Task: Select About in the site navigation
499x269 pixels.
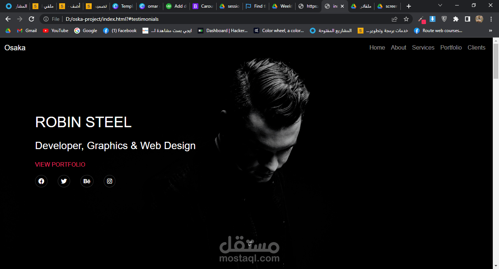Action: tap(398, 47)
